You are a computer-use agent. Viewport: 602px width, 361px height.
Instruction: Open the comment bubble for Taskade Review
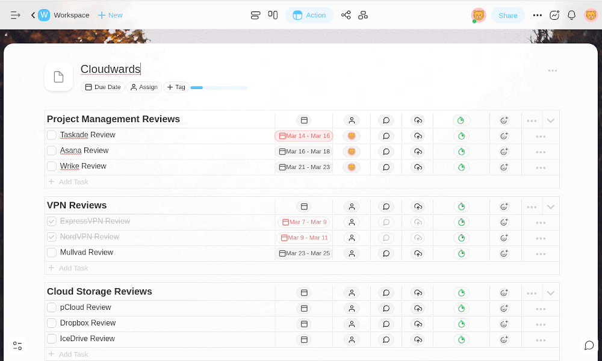point(386,136)
